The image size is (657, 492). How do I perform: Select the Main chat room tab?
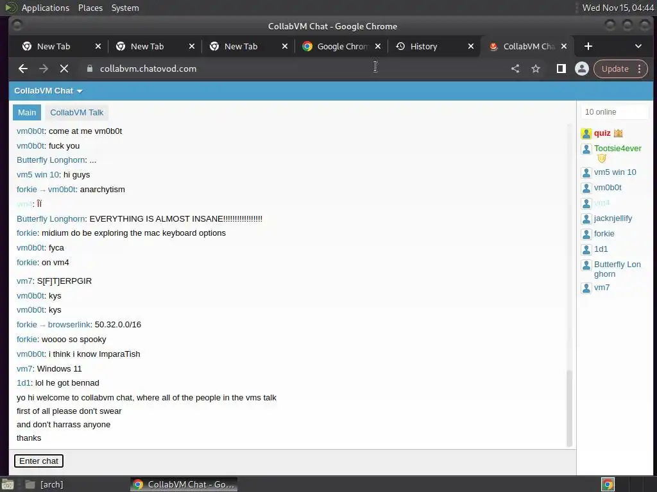click(27, 113)
